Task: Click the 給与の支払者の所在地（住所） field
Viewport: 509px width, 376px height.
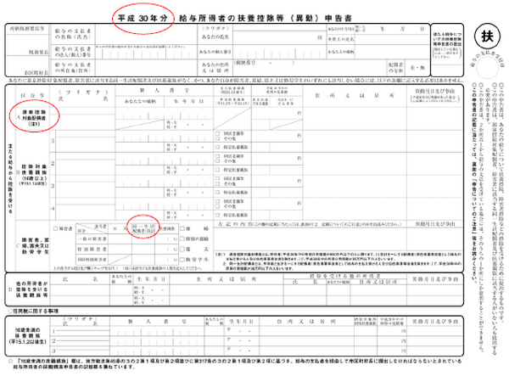Action: tap(146, 68)
